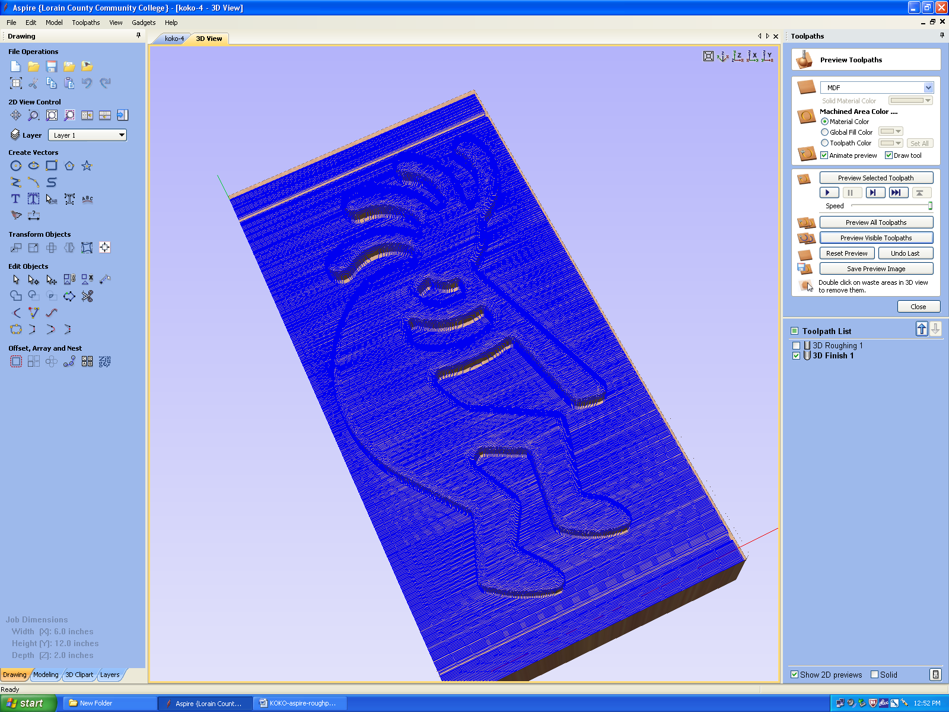Select the Pan view tool

click(16, 115)
